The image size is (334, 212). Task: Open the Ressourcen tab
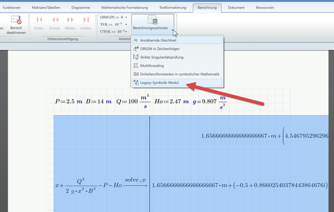click(265, 8)
